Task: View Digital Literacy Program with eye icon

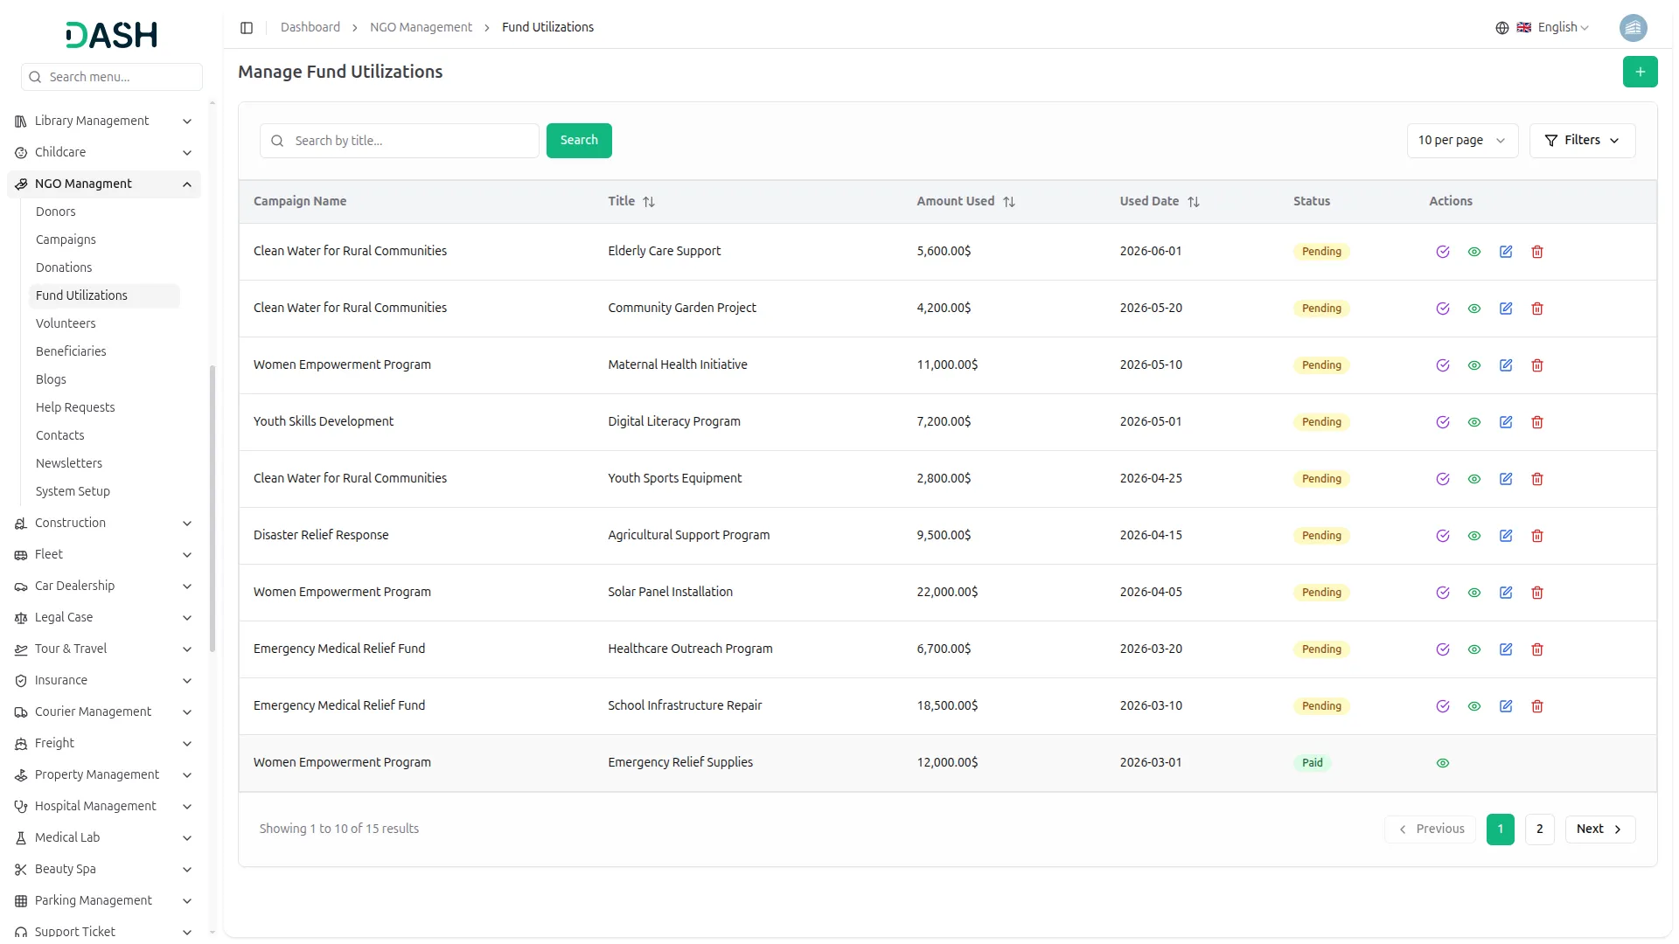Action: pos(1474,422)
